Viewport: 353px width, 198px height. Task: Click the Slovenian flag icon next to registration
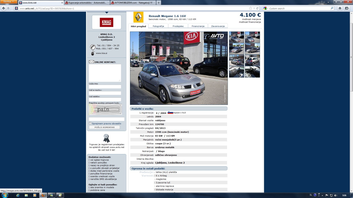[170, 113]
